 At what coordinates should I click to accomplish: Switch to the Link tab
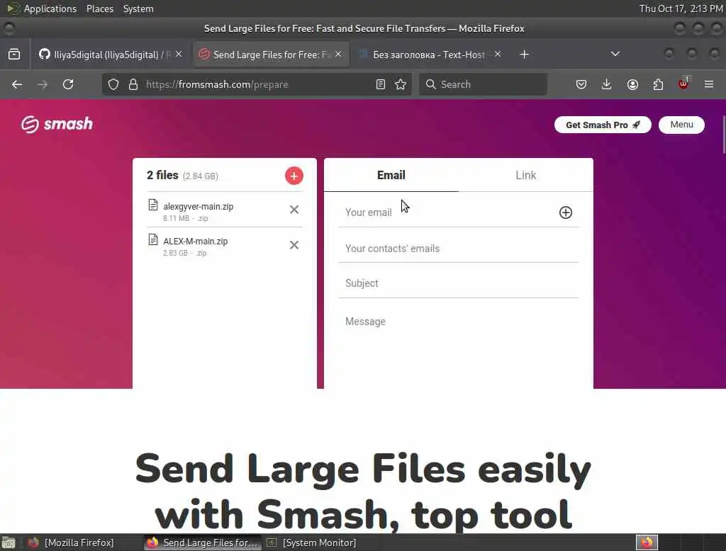tap(525, 175)
